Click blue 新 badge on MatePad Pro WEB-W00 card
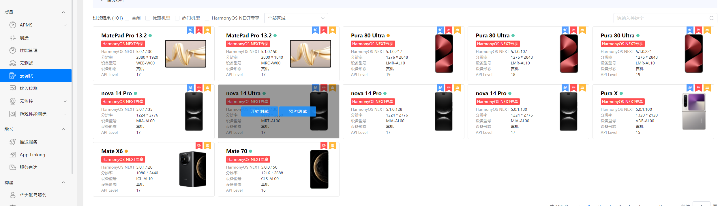This screenshot has height=206, width=720. 190,30
